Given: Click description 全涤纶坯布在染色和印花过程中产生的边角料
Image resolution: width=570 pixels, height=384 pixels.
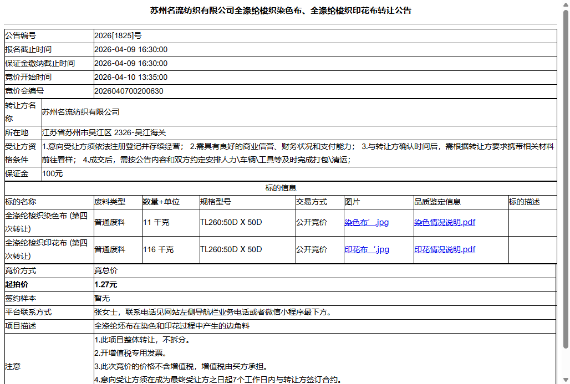Looking at the screenshot, I should point(172,326).
